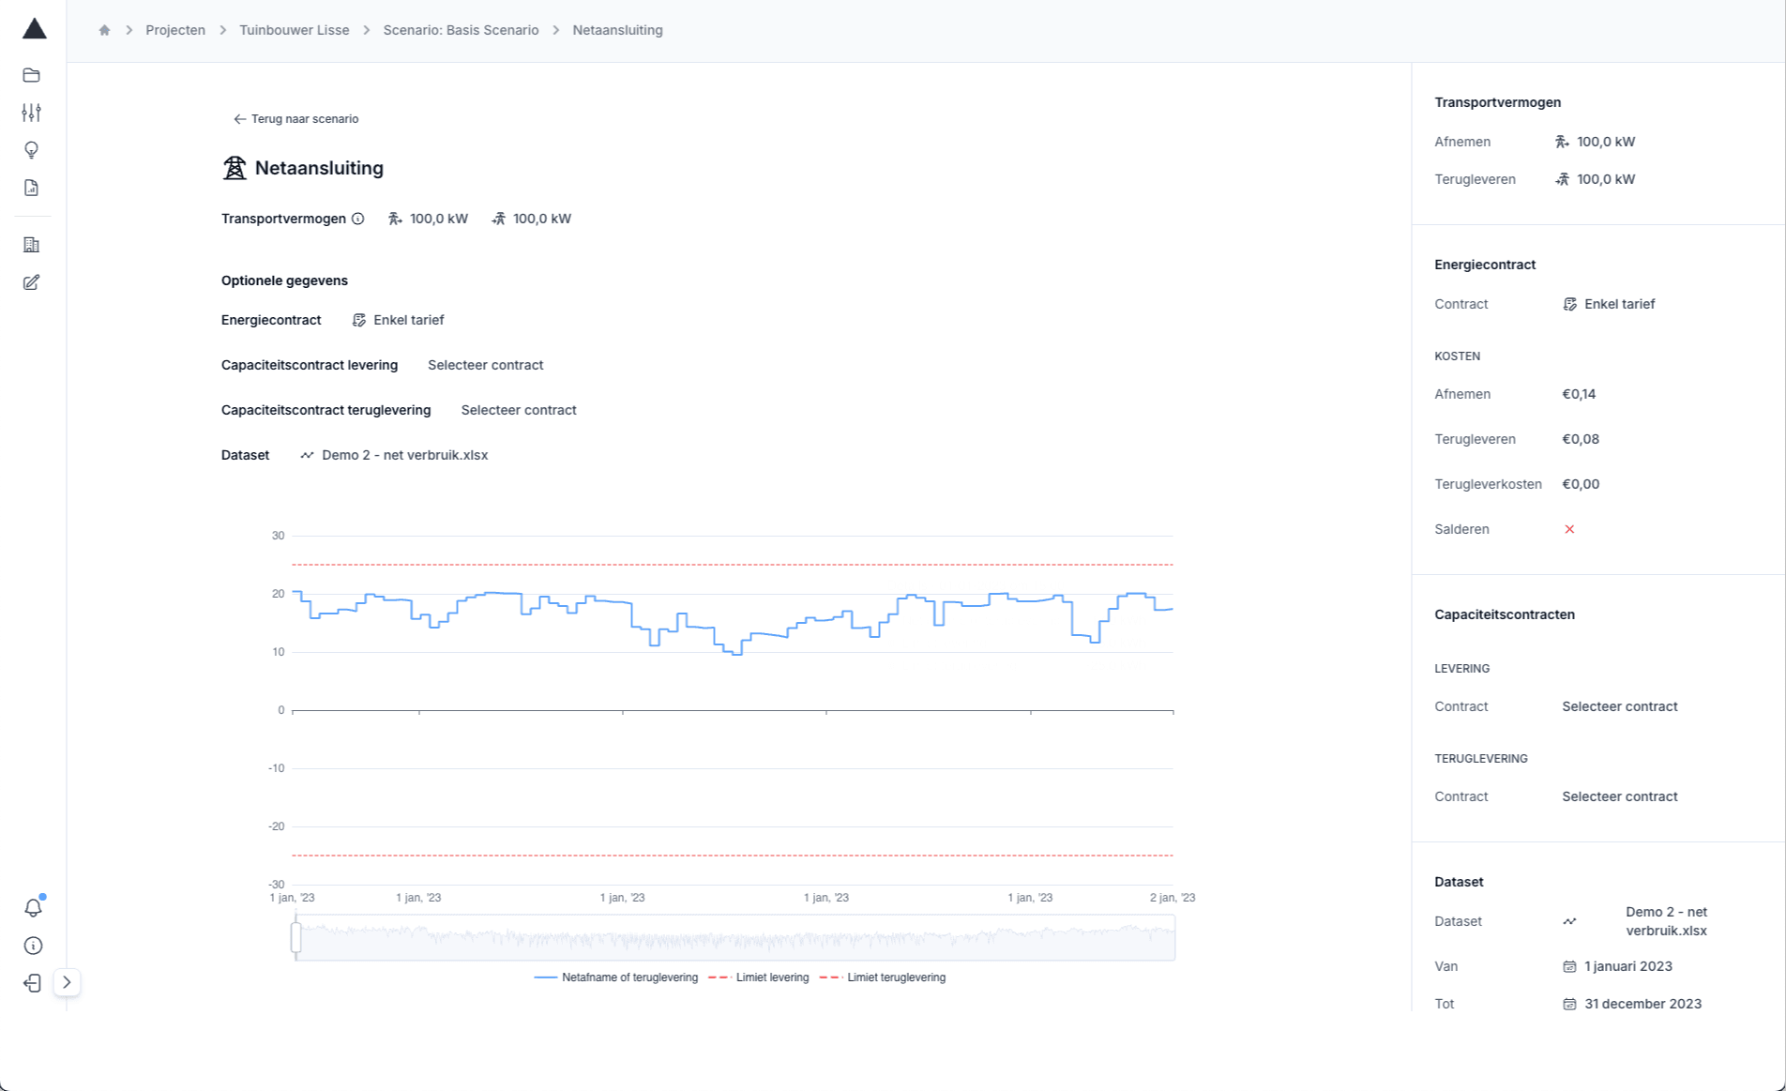Screen dimensions: 1786x1091
Task: Navigate to Tuinbouwer Lisse breadcrumb
Action: coord(294,30)
